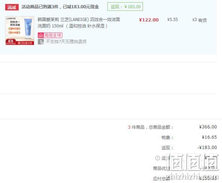This screenshot has height=183, width=222.
Task: Open the 兰芝 四效合一 product title link
Action: click(79, 23)
